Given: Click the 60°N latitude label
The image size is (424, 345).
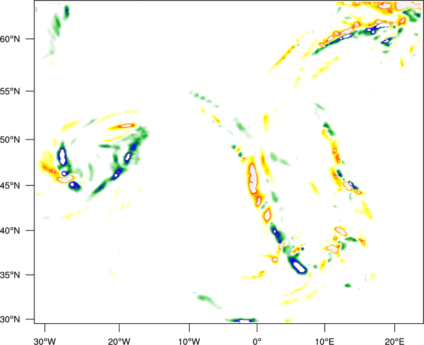Looking at the screenshot, I should (10, 39).
